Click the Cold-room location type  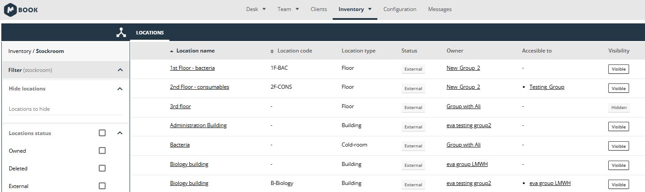pyautogui.click(x=354, y=145)
